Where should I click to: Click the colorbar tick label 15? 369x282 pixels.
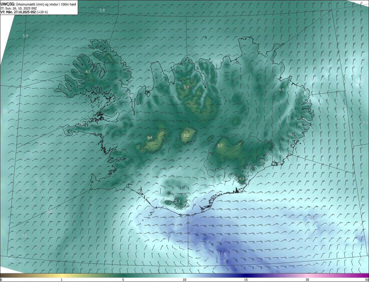tap(246, 280)
